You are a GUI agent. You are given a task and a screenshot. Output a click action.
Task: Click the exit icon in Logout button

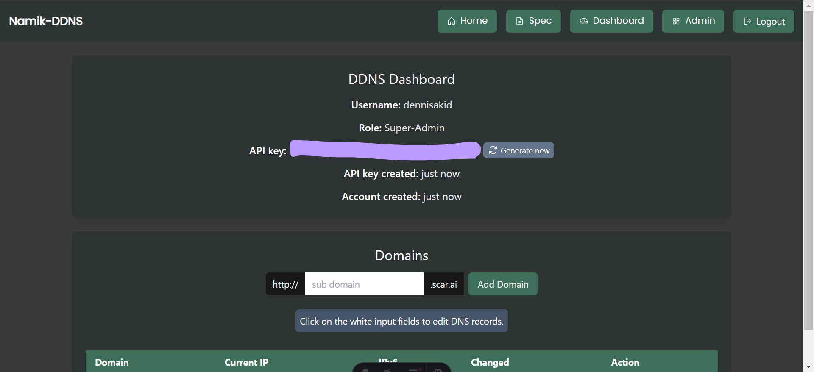[x=747, y=21]
